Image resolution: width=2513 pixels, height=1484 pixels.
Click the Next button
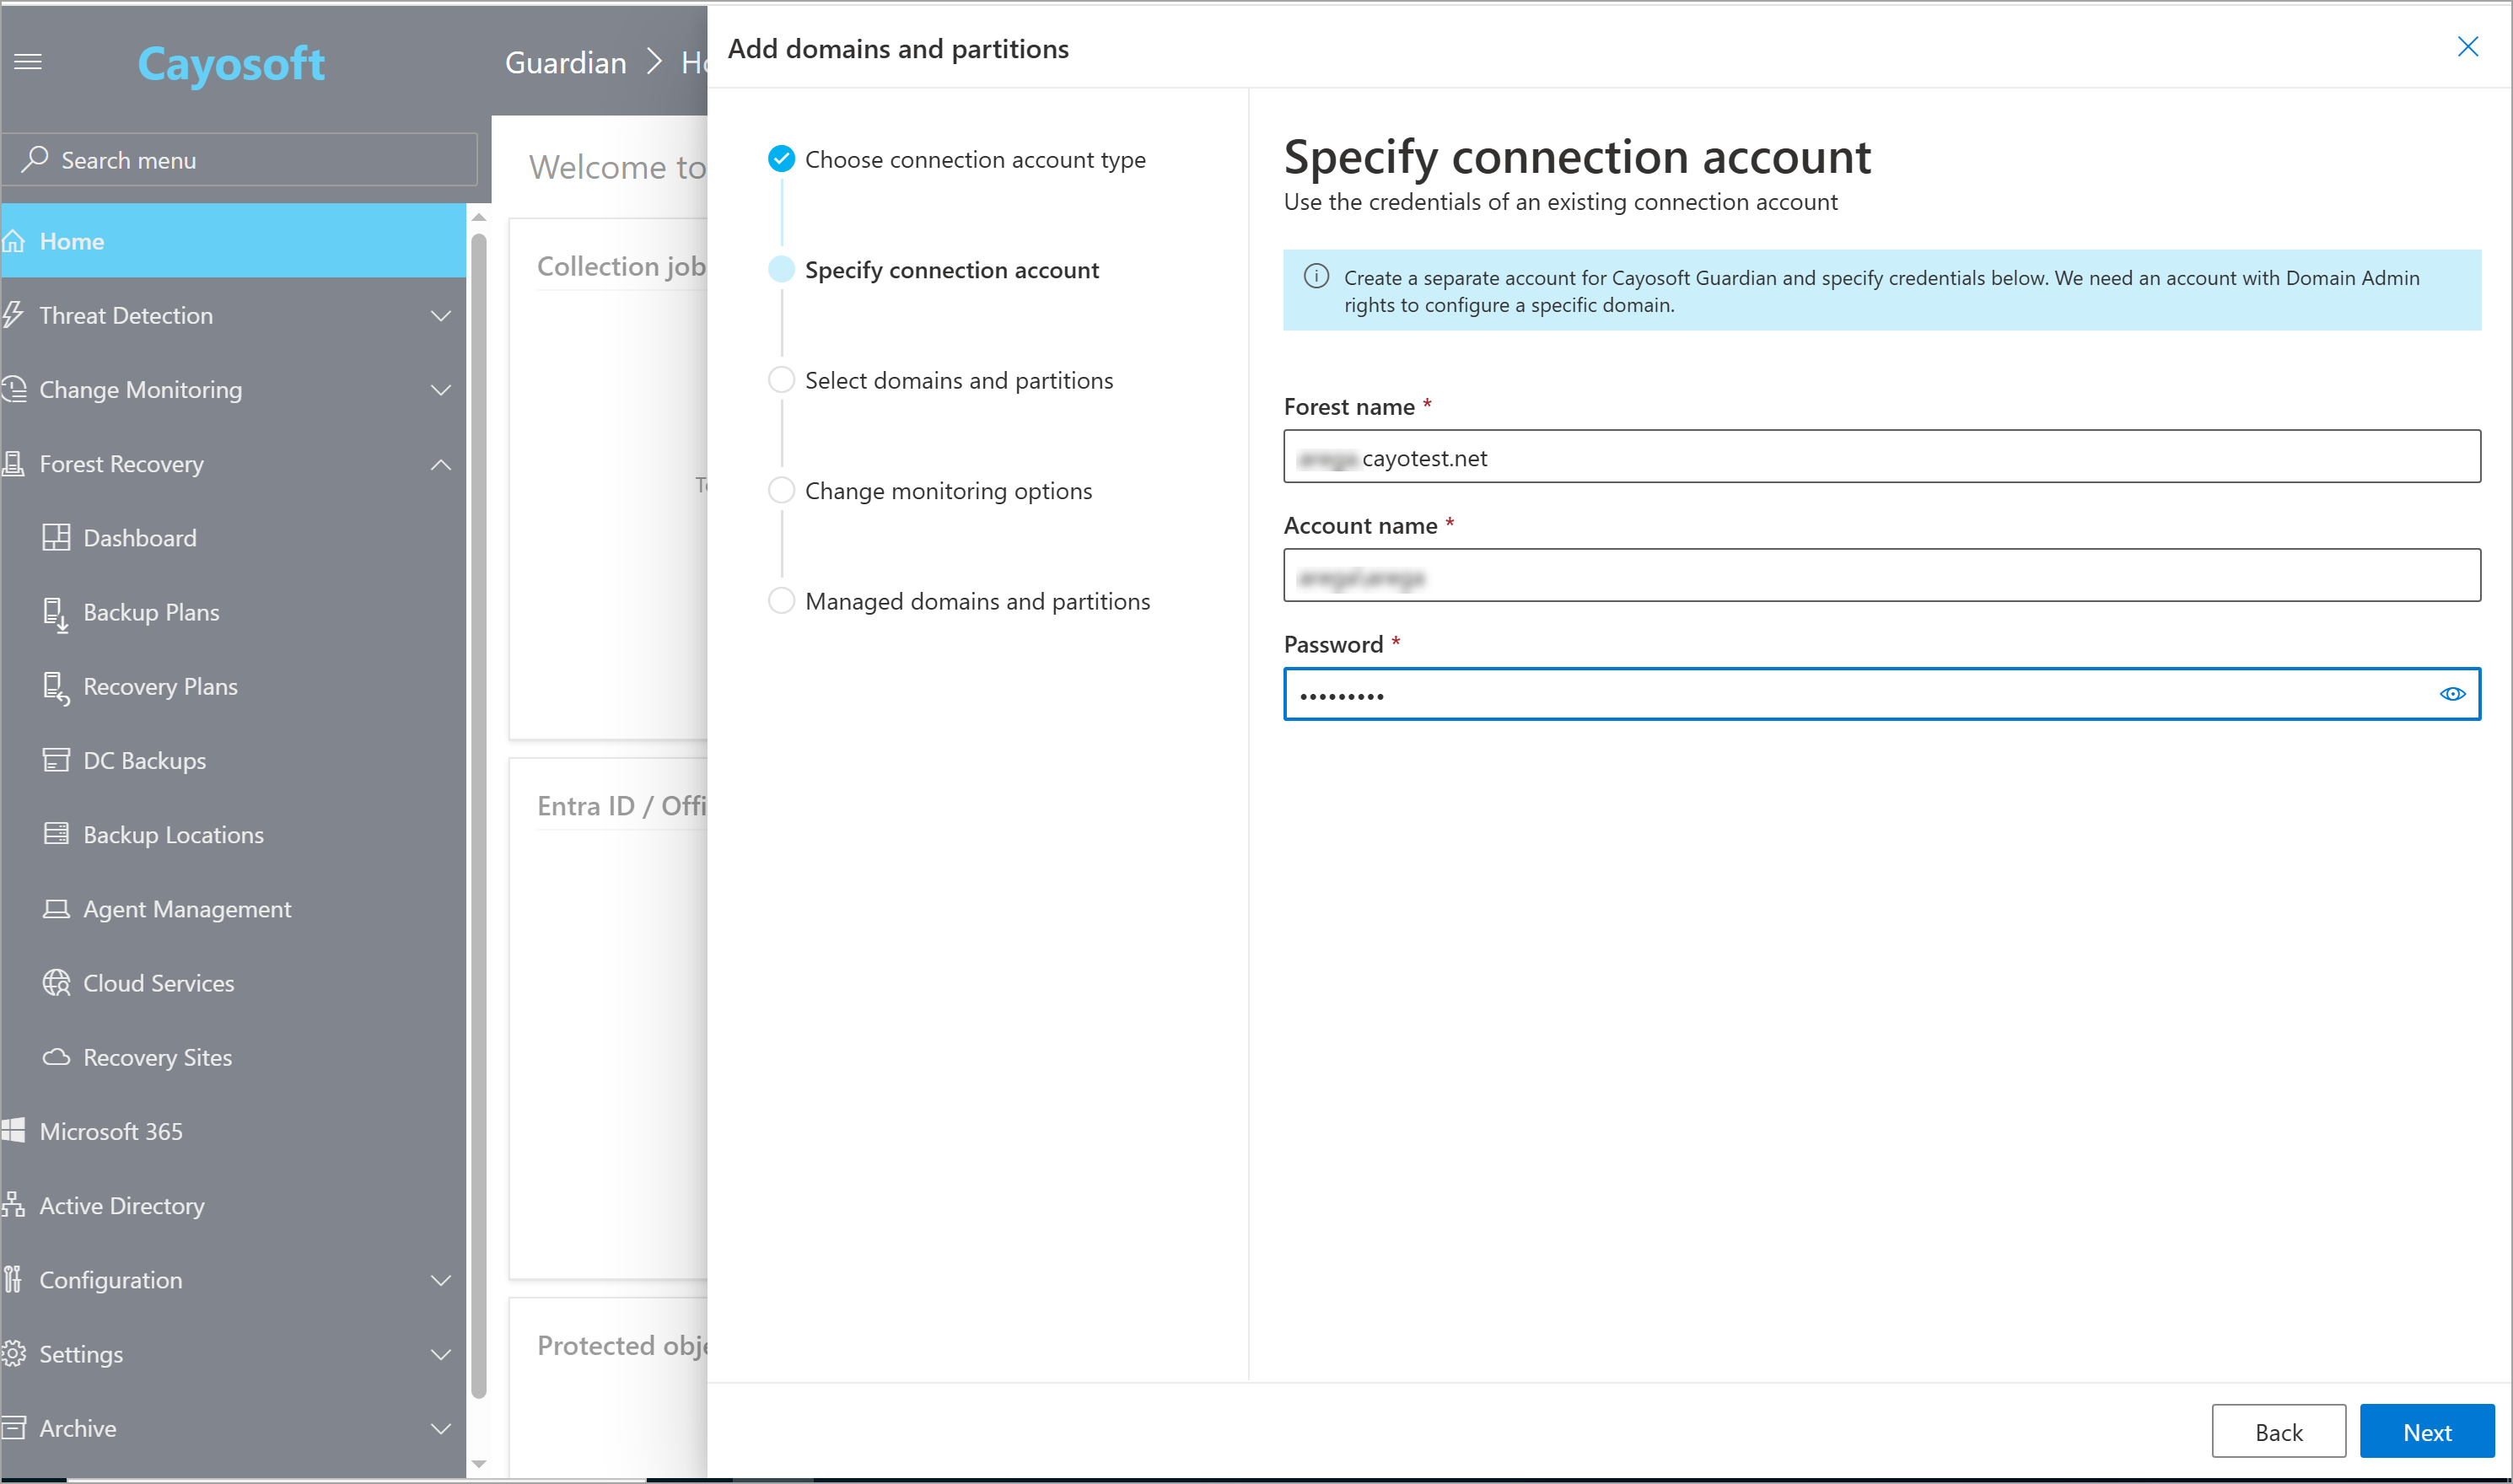pos(2426,1432)
